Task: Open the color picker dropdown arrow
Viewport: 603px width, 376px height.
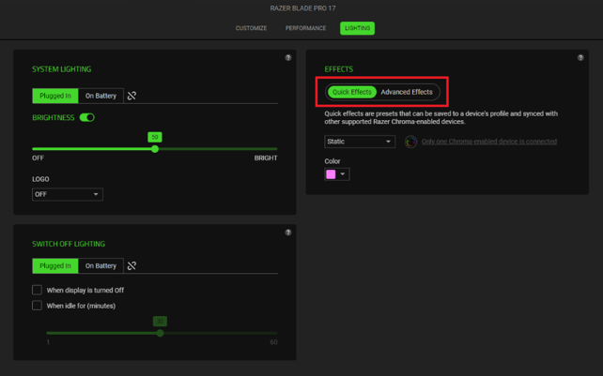Action: point(343,174)
